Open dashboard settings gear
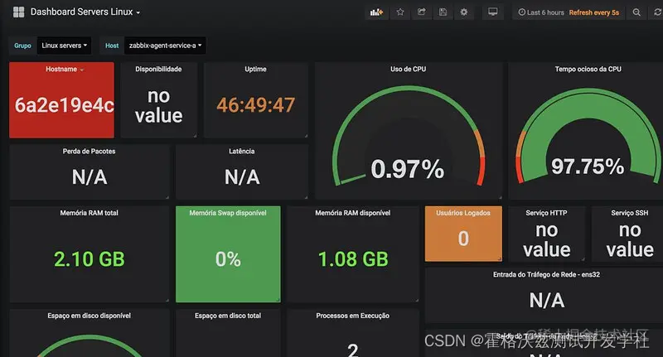The image size is (663, 357). (464, 12)
